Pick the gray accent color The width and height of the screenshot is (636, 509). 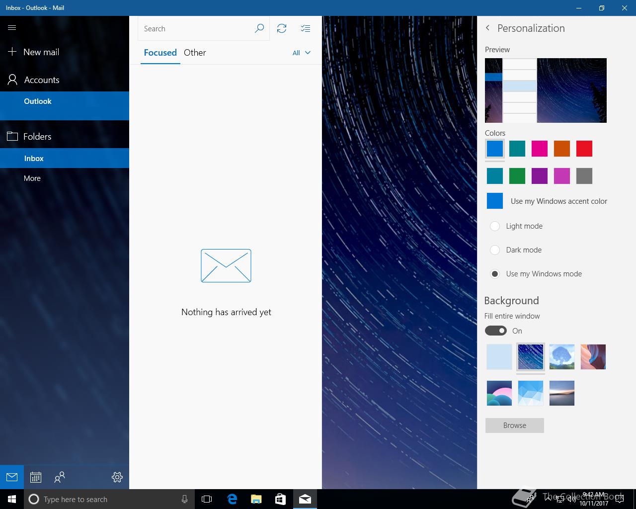(584, 176)
